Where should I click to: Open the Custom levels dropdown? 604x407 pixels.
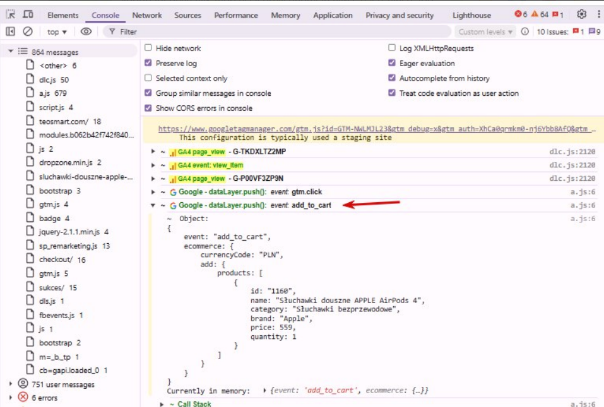[485, 32]
